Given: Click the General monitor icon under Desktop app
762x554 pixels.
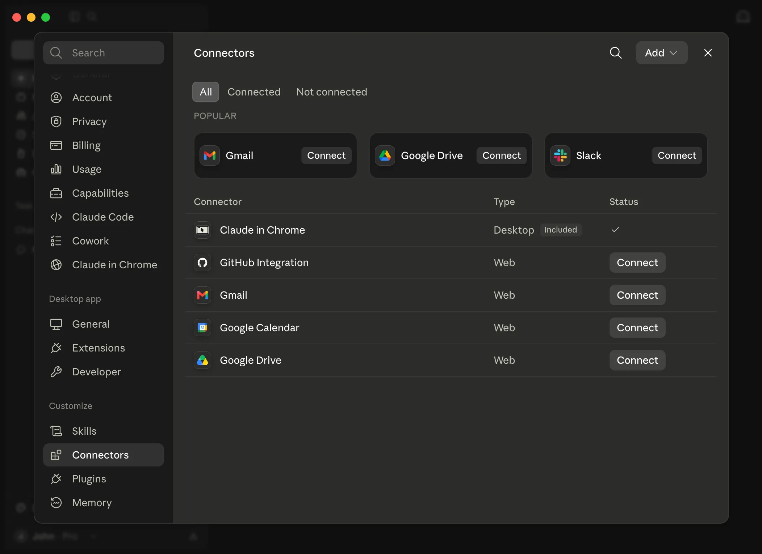Looking at the screenshot, I should click(56, 324).
